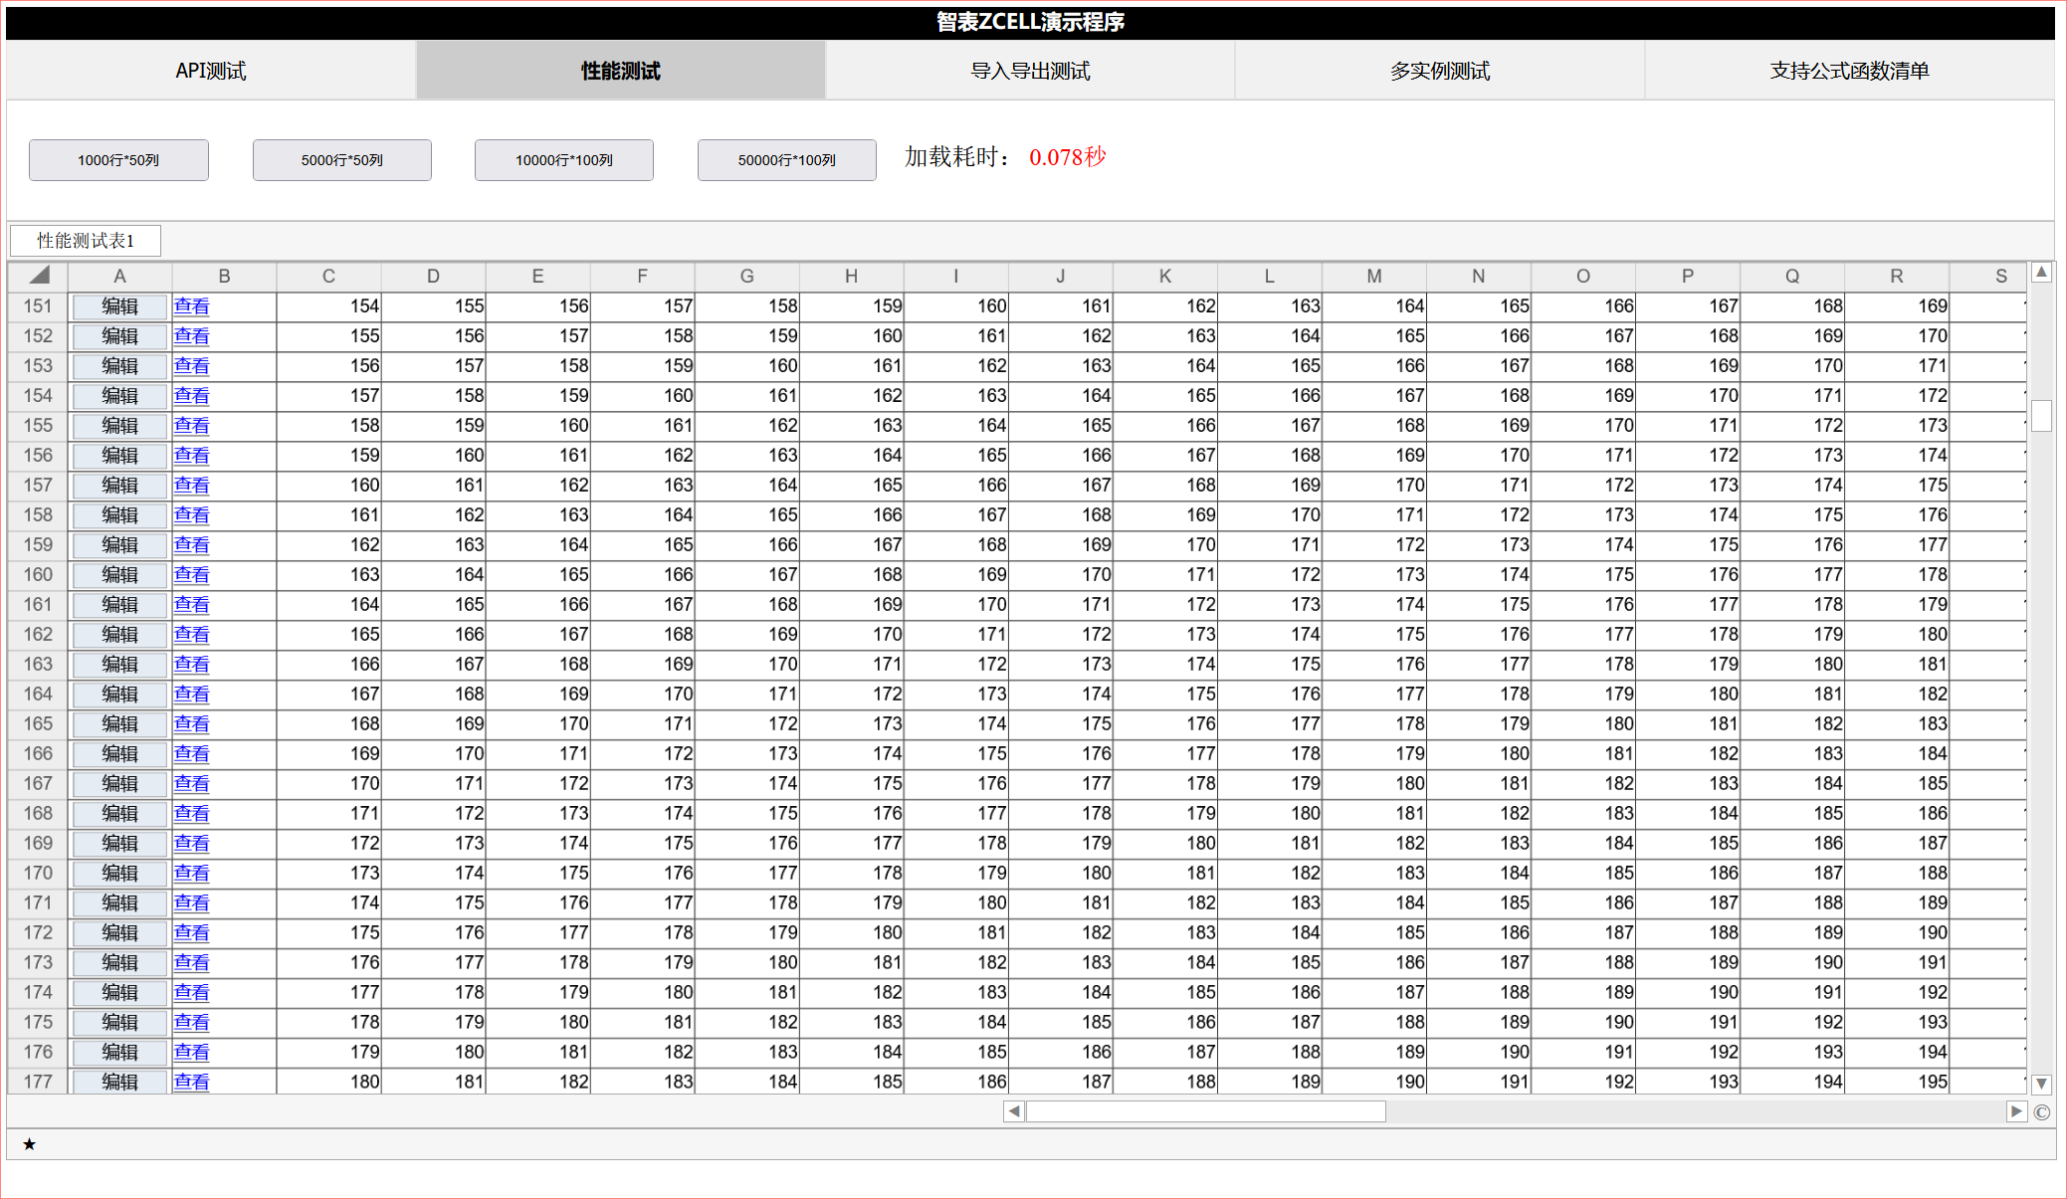Image resolution: width=2067 pixels, height=1199 pixels.
Task: Click the horizontal scrollbar left arrow
Action: [1014, 1111]
